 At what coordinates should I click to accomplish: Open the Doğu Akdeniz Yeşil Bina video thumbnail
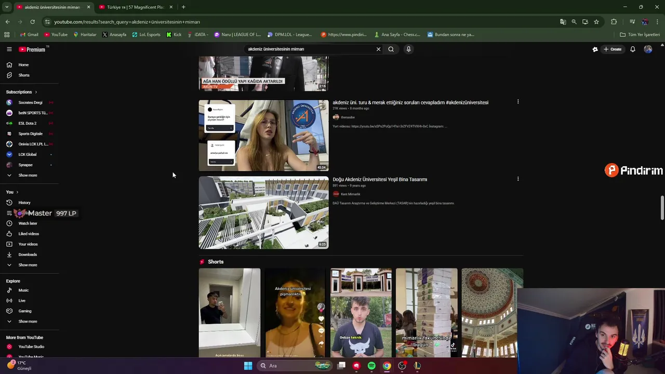[x=263, y=212]
